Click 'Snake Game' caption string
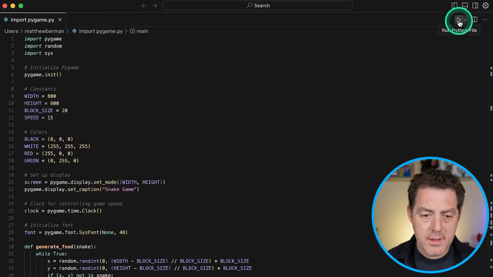Screen dimensions: 493x277 pyautogui.click(x=120, y=189)
